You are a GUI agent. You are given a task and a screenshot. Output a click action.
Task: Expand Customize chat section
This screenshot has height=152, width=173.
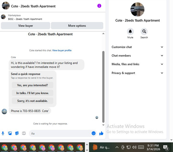click(x=137, y=47)
